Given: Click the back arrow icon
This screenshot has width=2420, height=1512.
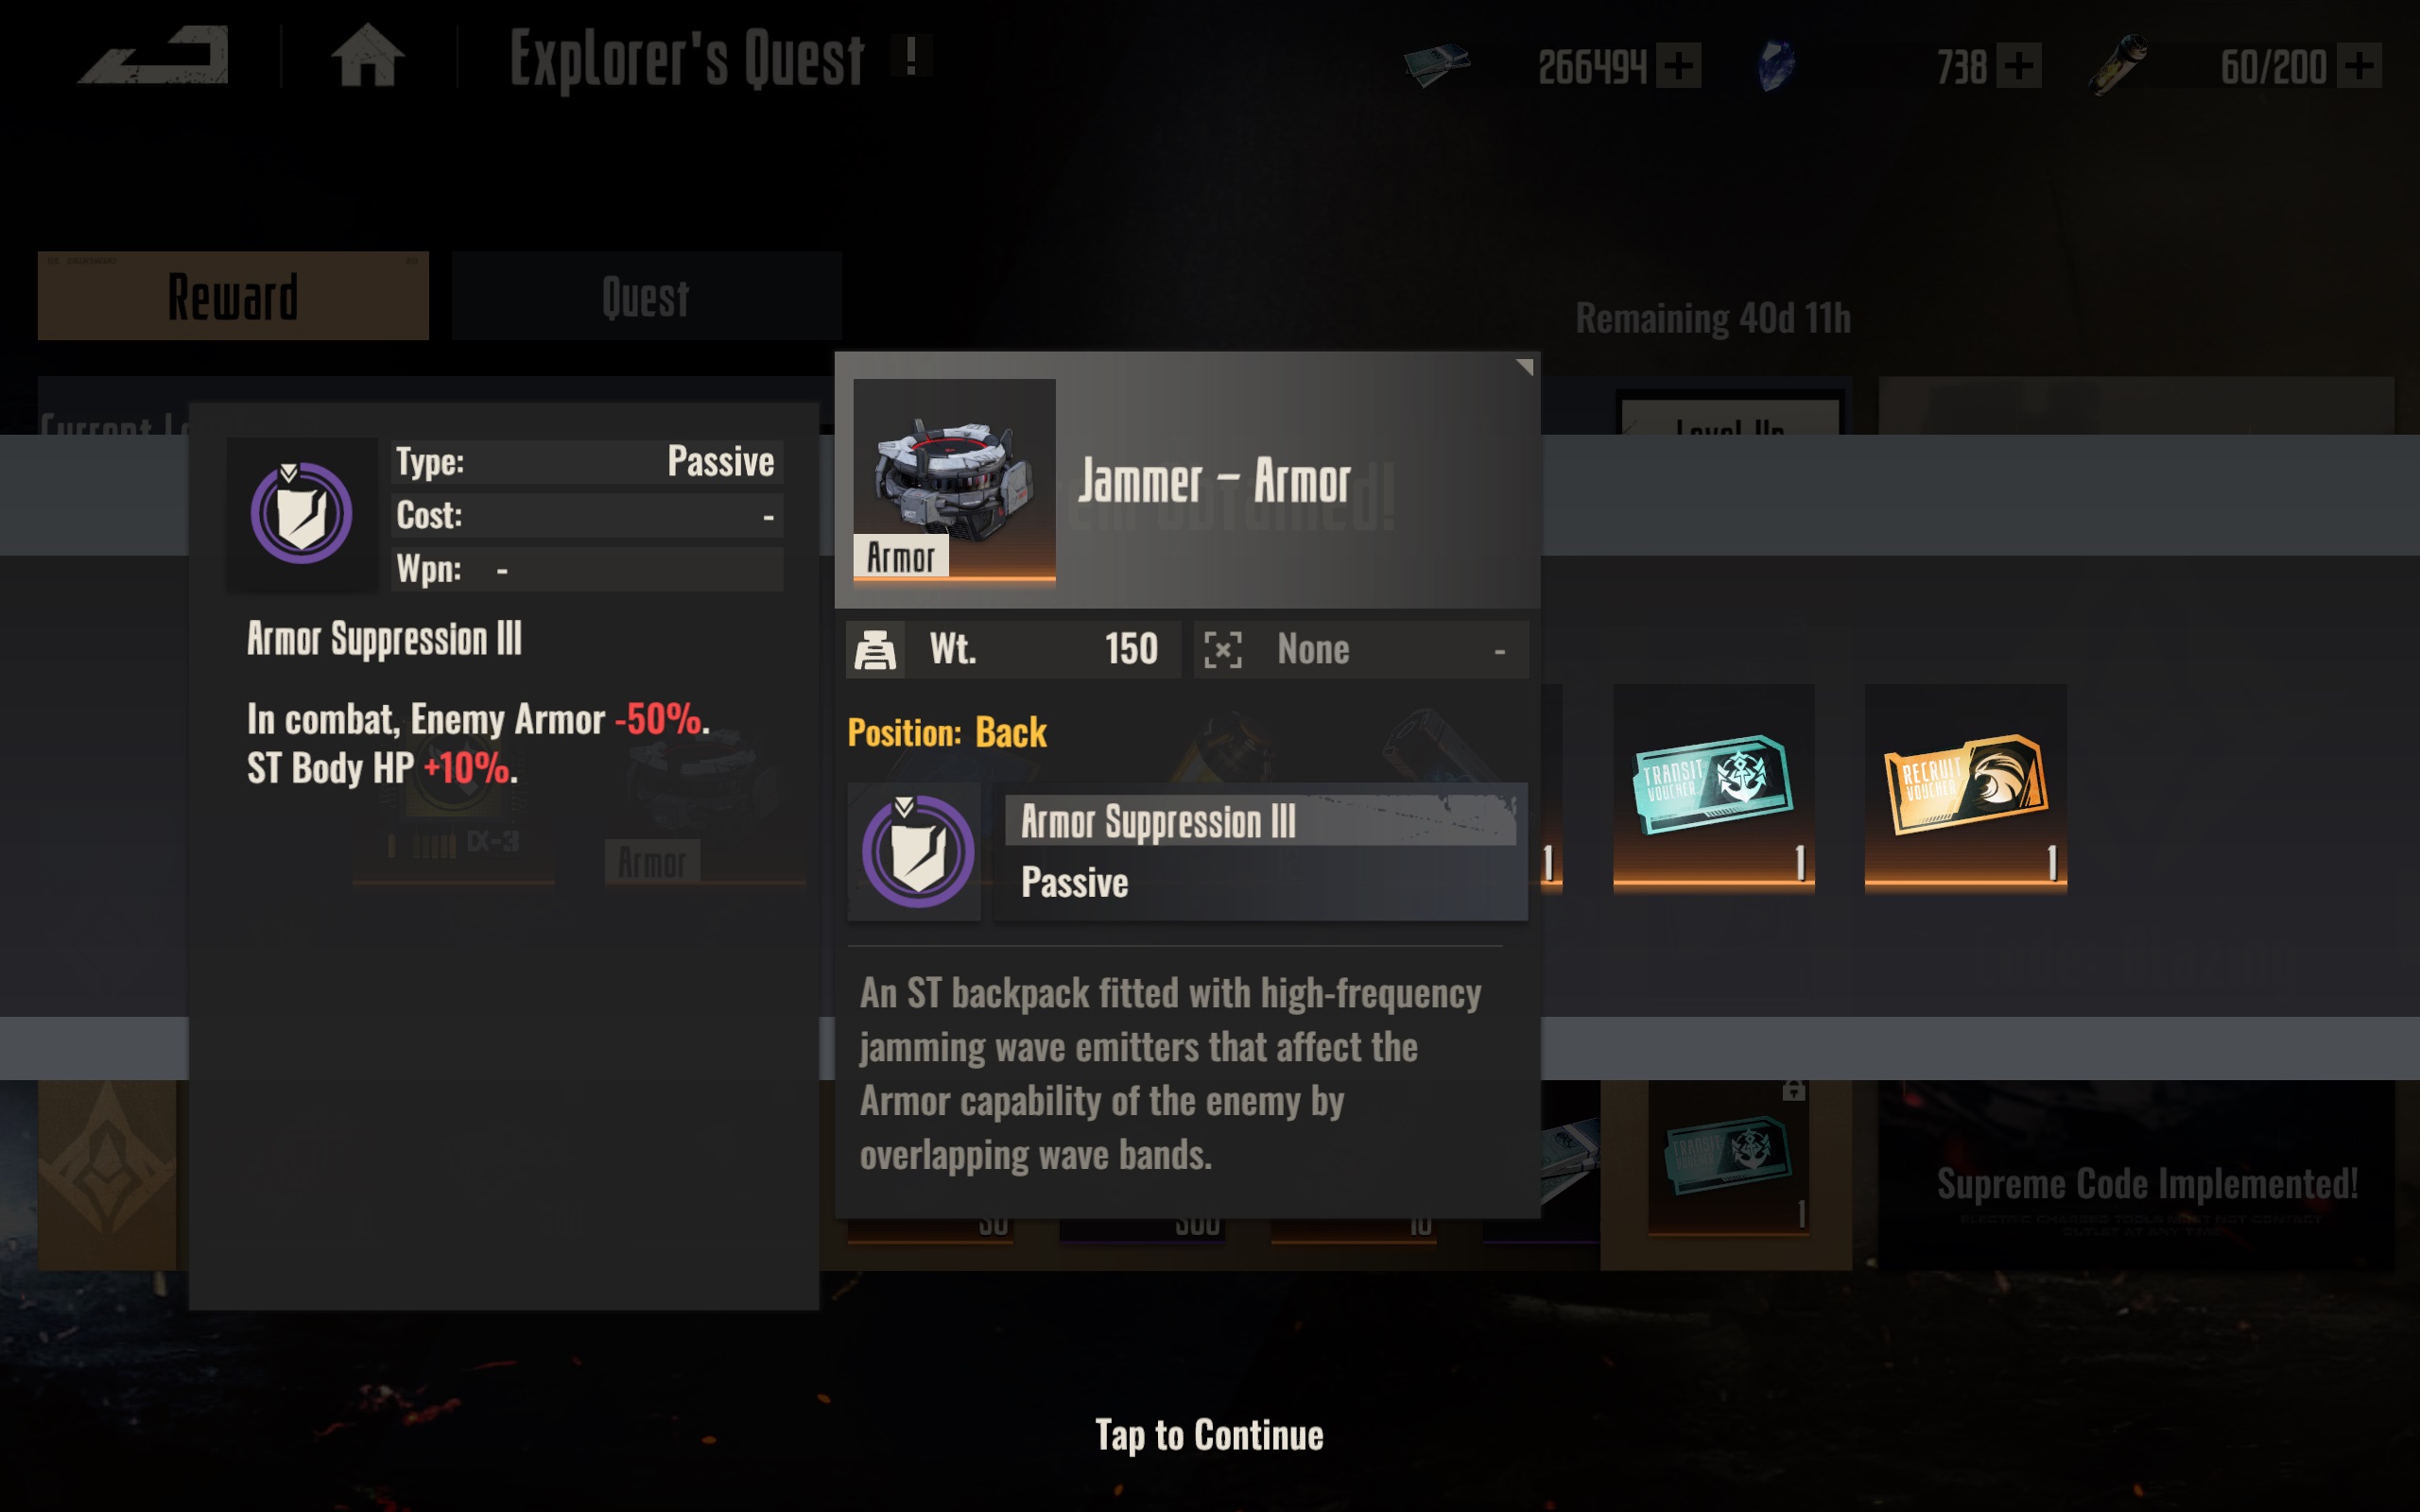Looking at the screenshot, I should (153, 55).
